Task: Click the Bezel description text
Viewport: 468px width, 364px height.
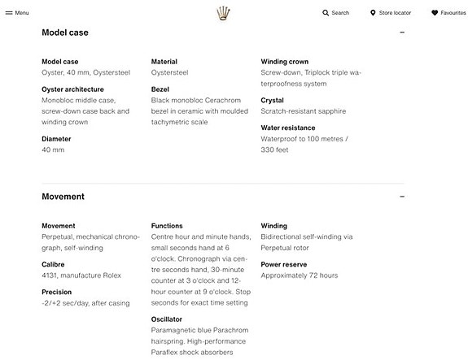Action: coord(199,111)
